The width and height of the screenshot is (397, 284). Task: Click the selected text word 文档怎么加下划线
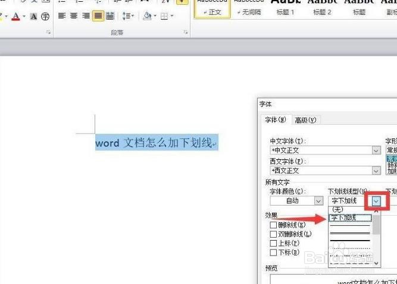click(154, 143)
